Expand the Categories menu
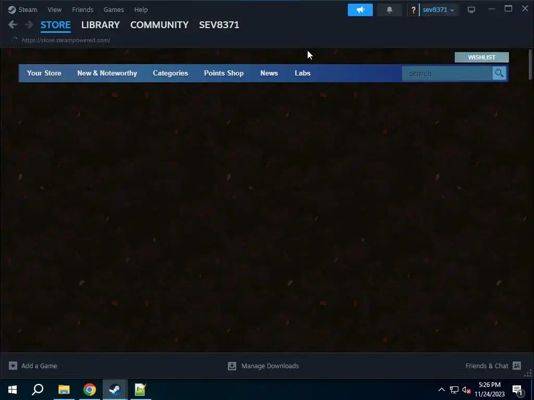The width and height of the screenshot is (534, 400). point(171,73)
